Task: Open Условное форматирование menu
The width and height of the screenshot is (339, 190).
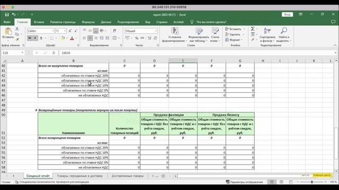Action: (x=174, y=35)
